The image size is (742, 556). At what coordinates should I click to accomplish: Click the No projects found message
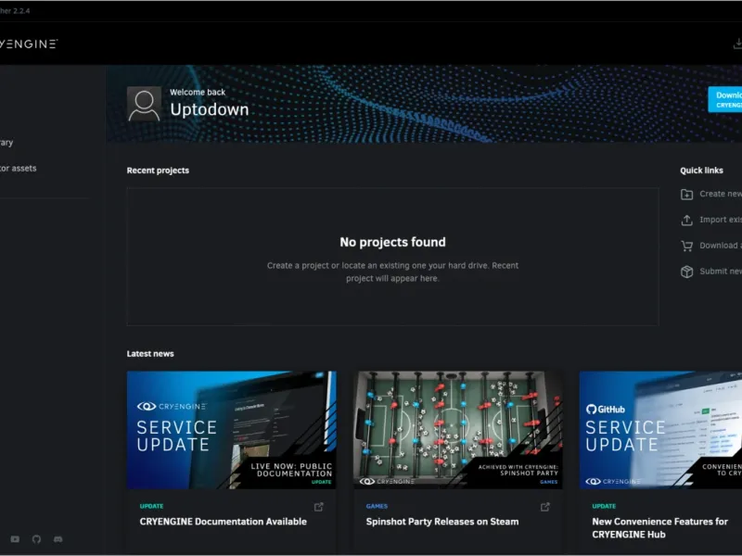392,242
